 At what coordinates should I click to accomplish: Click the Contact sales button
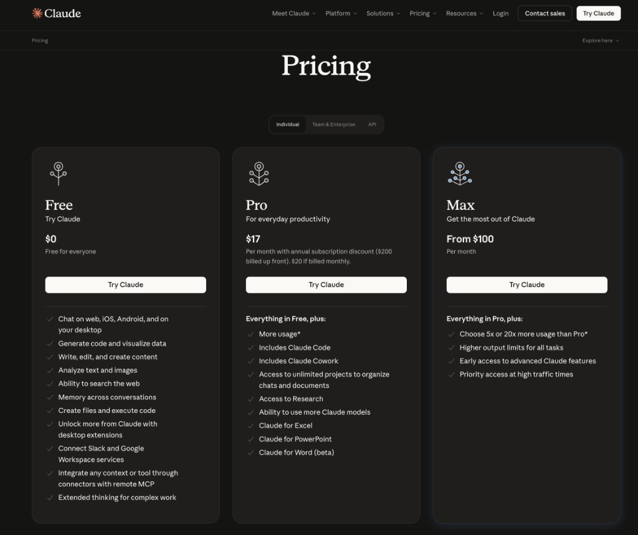point(545,13)
